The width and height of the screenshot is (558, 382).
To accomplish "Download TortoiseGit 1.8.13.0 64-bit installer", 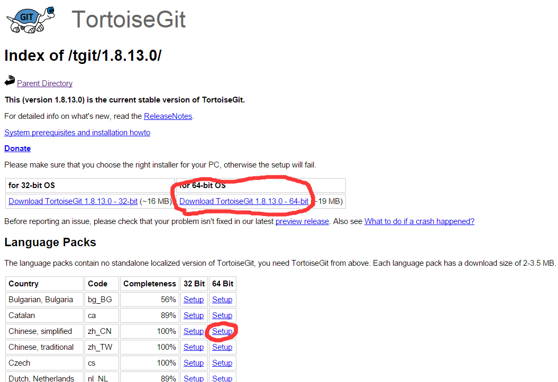I will 244,201.
